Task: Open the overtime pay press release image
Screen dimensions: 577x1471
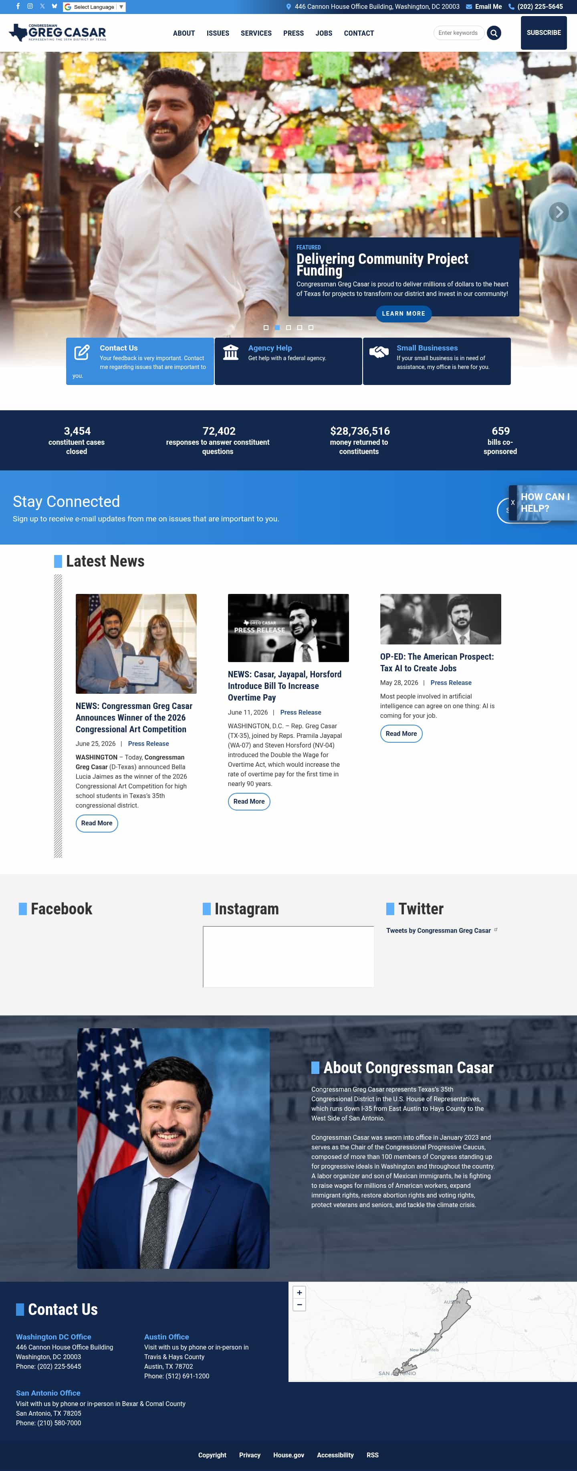Action: (288, 628)
